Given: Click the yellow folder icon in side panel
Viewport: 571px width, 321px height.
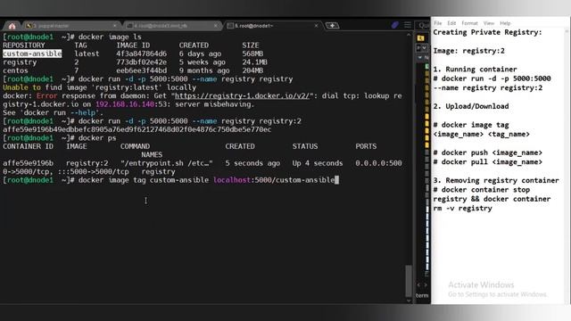Looking at the screenshot, I should click(420, 37).
